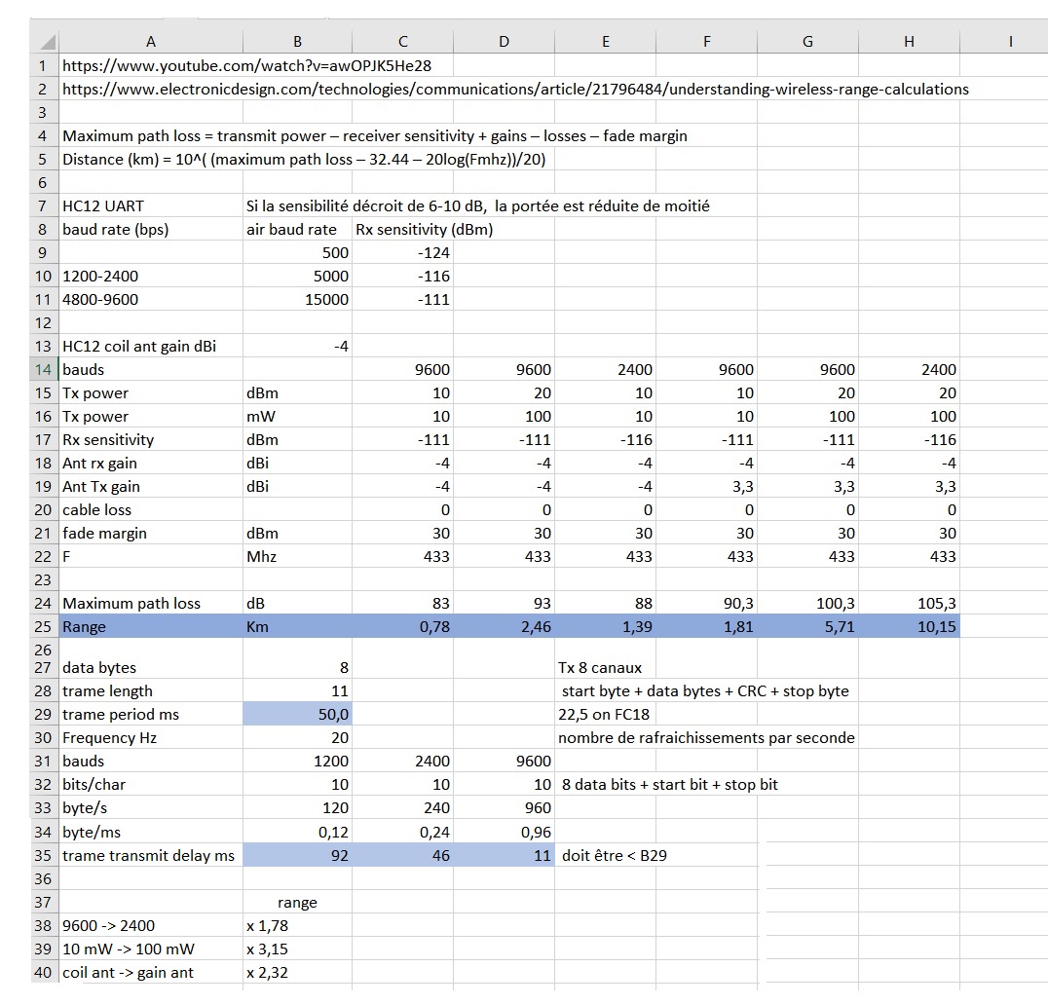
Task: Select the maximum path loss value 100,3
Action: click(807, 604)
